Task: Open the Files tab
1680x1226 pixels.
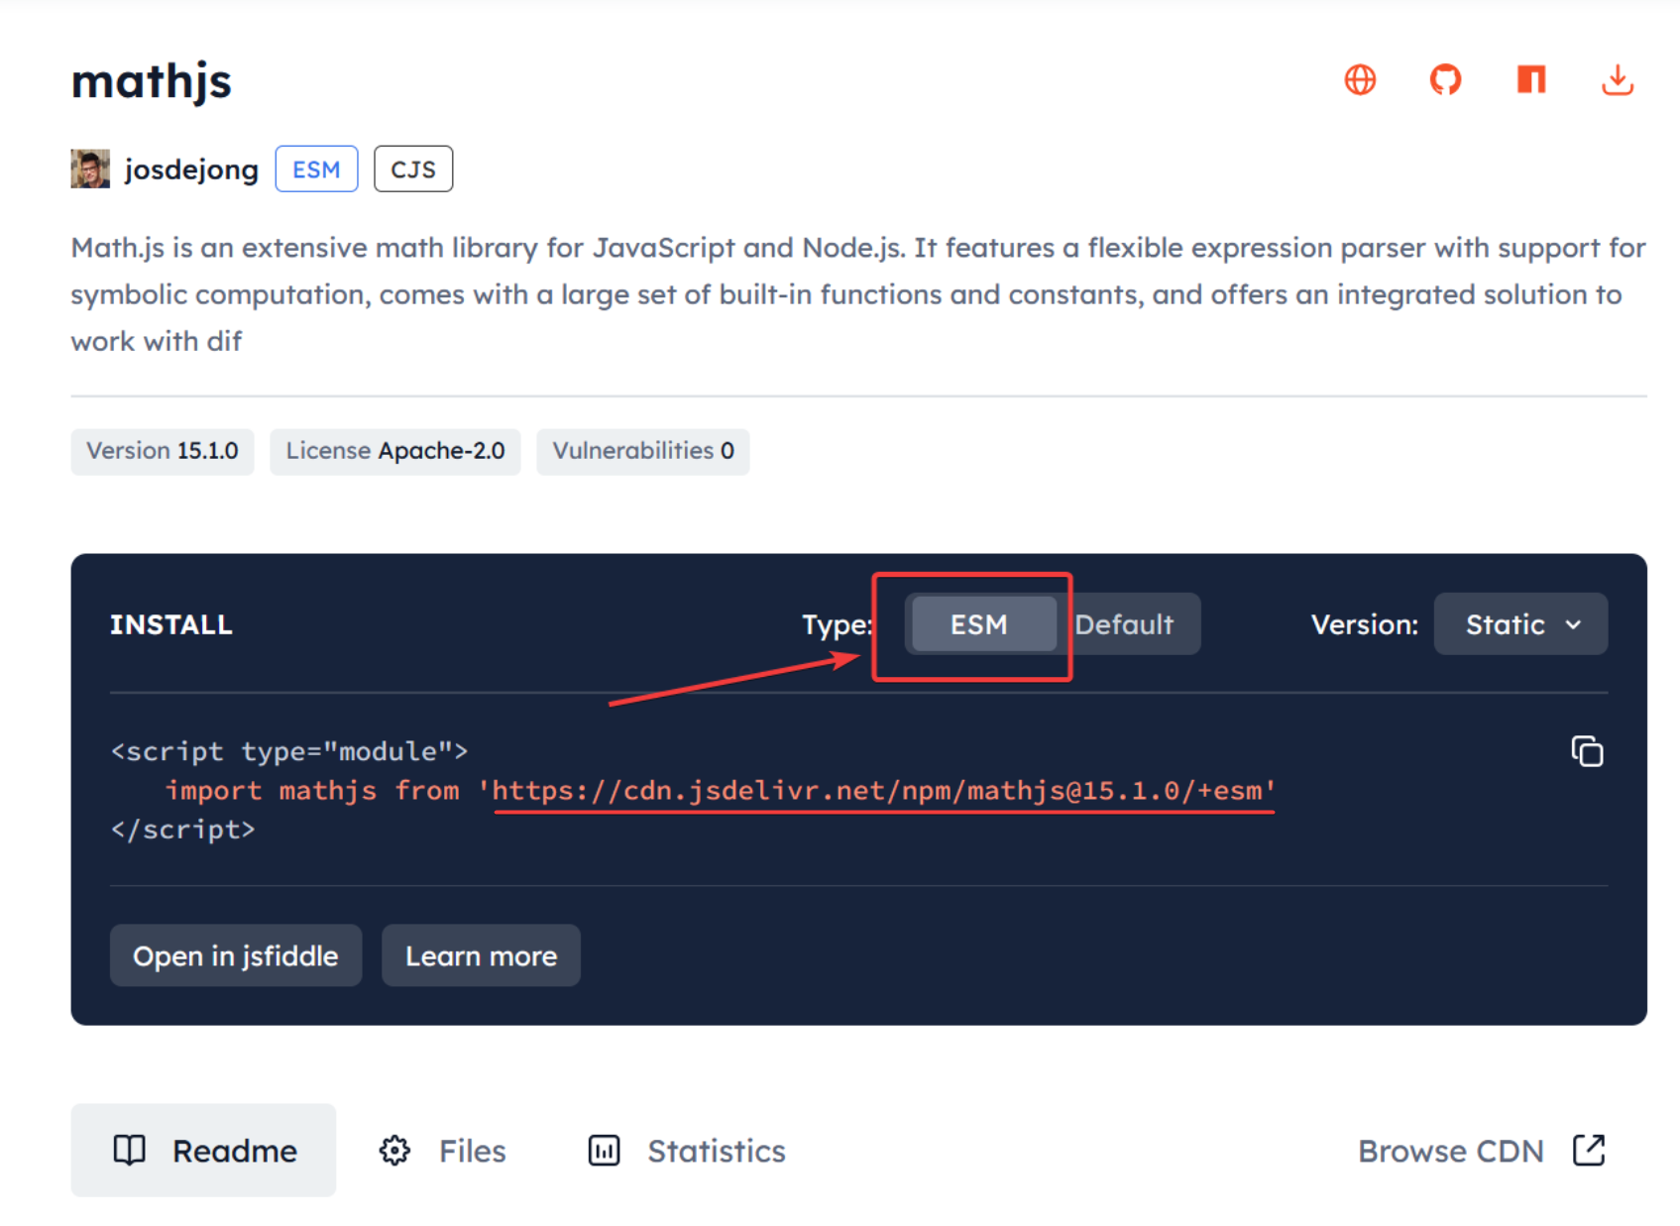Action: click(x=443, y=1151)
